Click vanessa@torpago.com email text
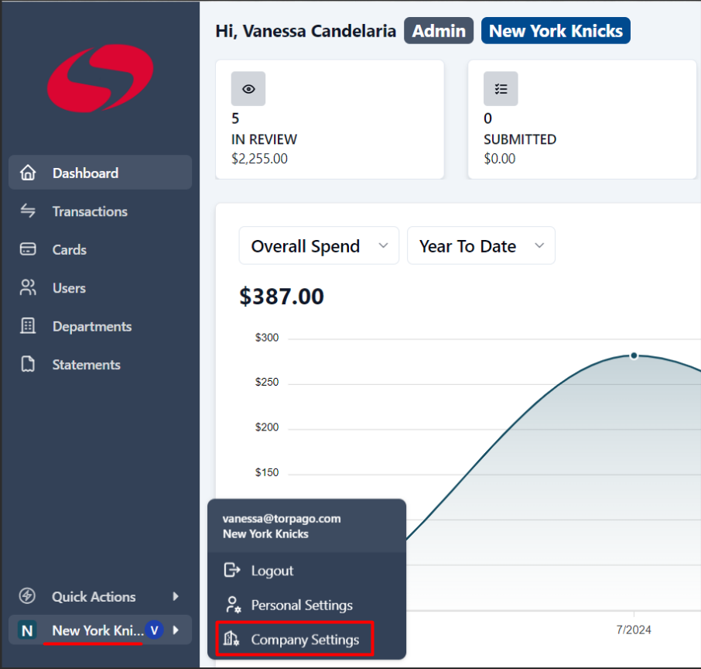This screenshot has width=701, height=669. pyautogui.click(x=282, y=518)
